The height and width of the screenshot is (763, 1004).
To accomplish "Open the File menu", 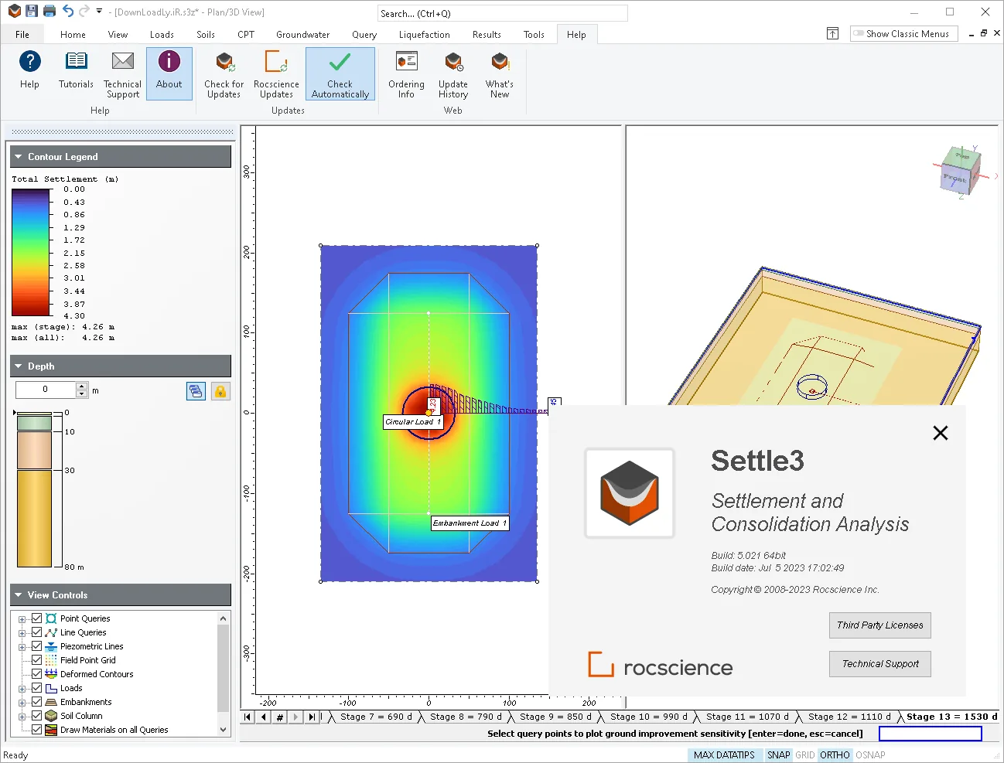I will [x=22, y=35].
